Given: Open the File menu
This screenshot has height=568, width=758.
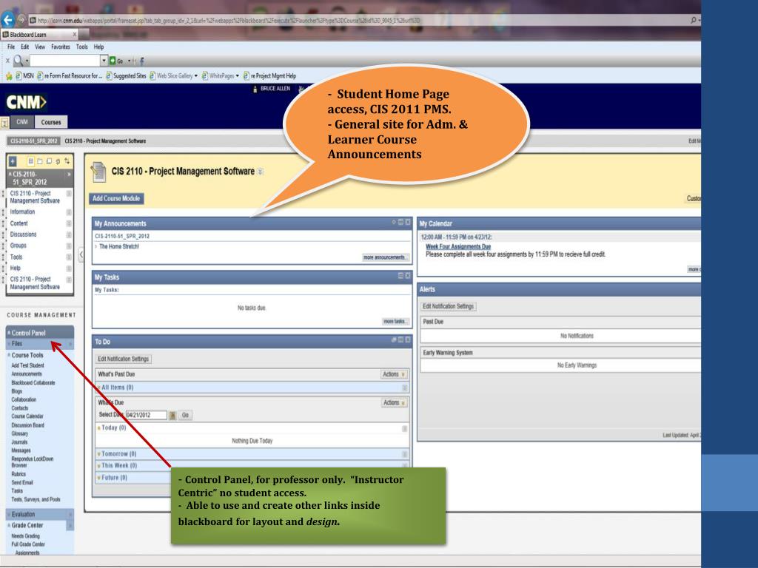Looking at the screenshot, I should point(11,47).
